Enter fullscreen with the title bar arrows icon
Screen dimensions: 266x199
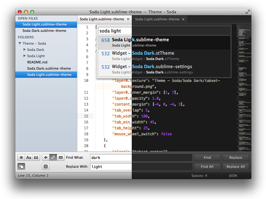click(x=248, y=12)
